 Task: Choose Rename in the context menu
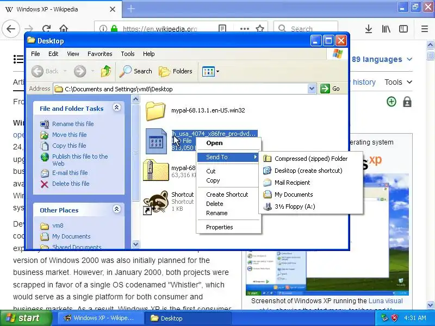pyautogui.click(x=228, y=213)
